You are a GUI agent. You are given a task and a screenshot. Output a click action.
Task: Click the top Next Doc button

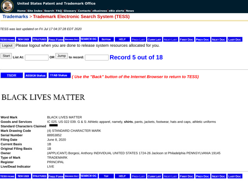coord(219,39)
